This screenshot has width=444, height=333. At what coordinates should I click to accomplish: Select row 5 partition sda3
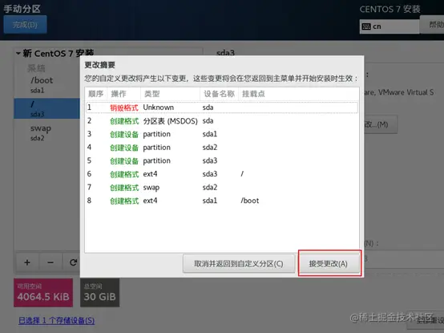coord(222,160)
